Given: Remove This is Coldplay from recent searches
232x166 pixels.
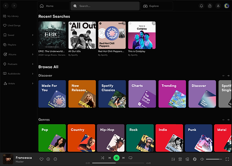Looking at the screenshot, I should coord(154,23).
